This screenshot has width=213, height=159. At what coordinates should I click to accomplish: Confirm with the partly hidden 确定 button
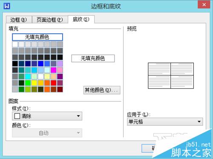pos(149,148)
